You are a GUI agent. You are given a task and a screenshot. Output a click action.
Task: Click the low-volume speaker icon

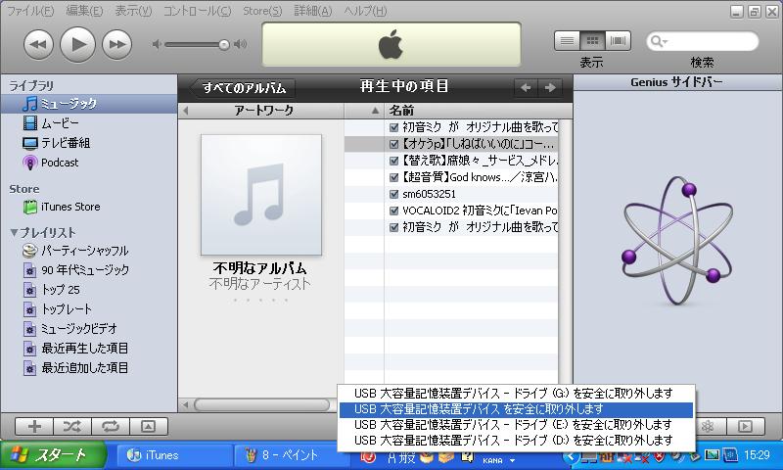coord(157,44)
